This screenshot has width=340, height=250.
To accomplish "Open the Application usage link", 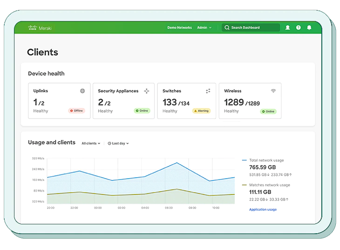I will click(263, 209).
